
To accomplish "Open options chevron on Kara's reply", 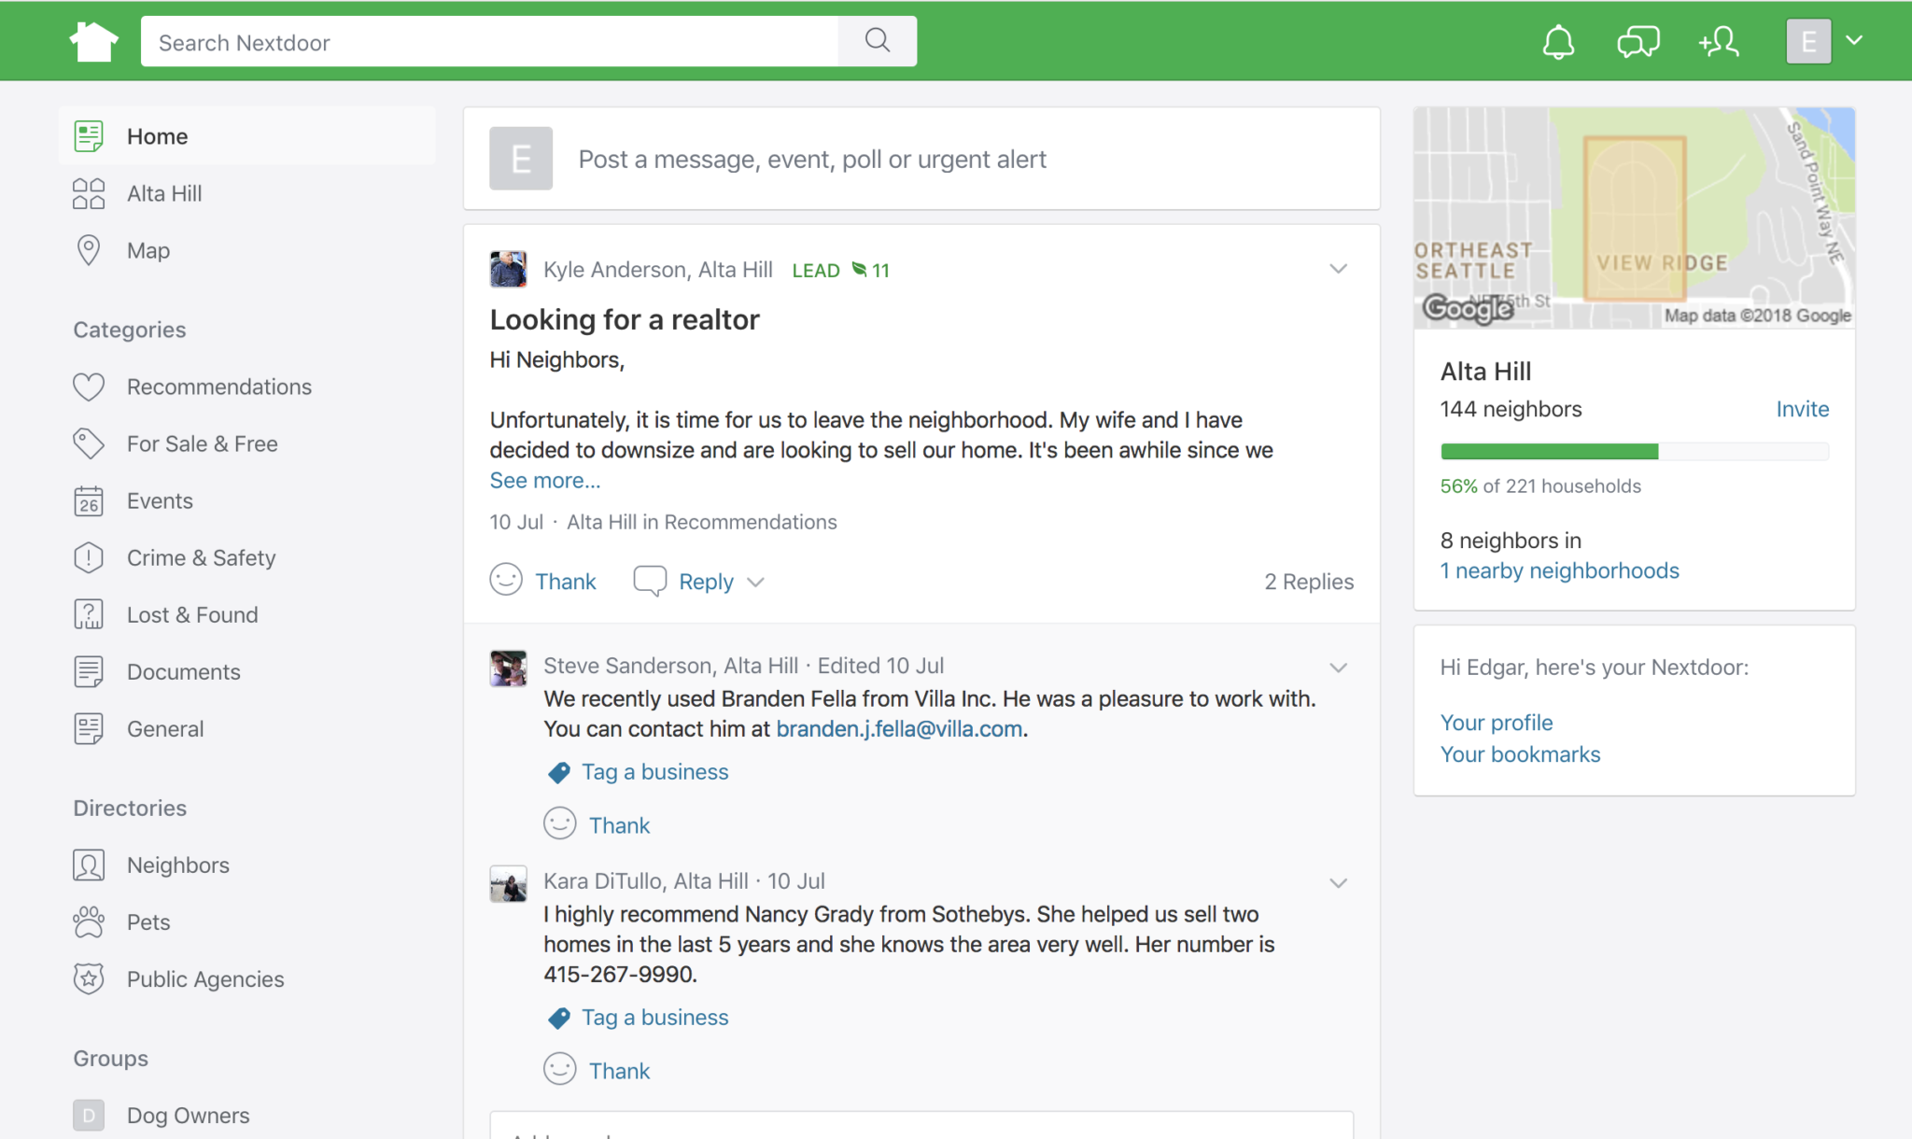I will [x=1338, y=883].
